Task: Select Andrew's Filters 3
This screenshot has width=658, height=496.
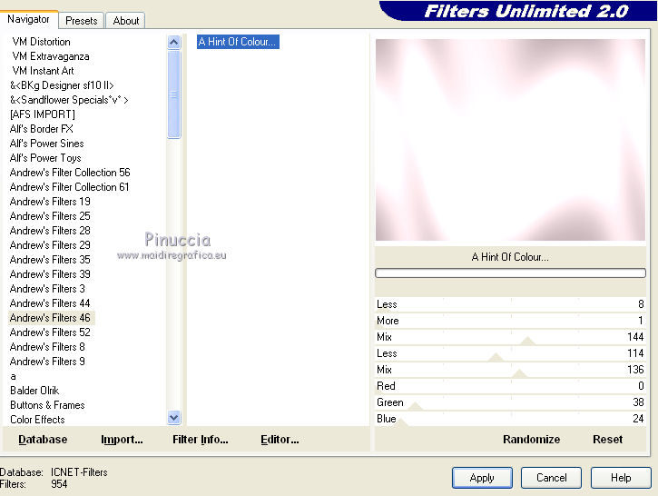Action: [47, 289]
